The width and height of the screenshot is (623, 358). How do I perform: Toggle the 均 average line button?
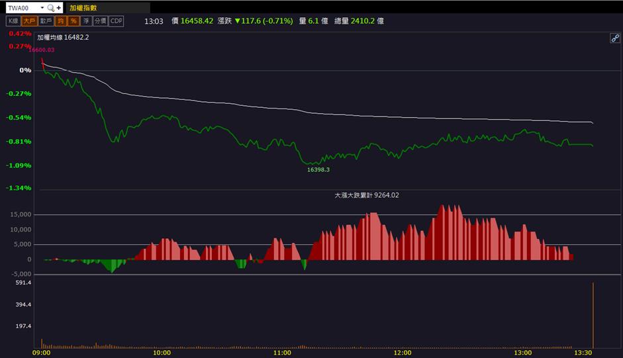60,21
